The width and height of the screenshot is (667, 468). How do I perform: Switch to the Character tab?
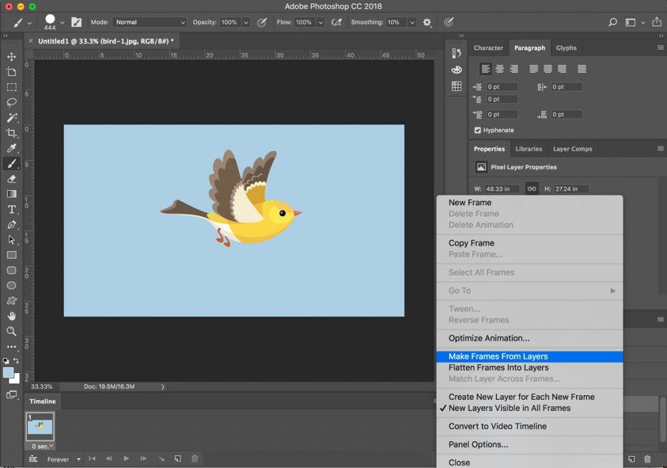(488, 48)
